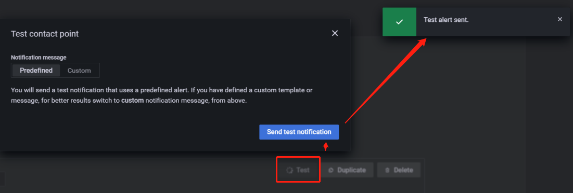Viewport: 573px width, 193px height.
Task: Dismiss the 'Test alert sent.' toast
Action: tap(560, 19)
